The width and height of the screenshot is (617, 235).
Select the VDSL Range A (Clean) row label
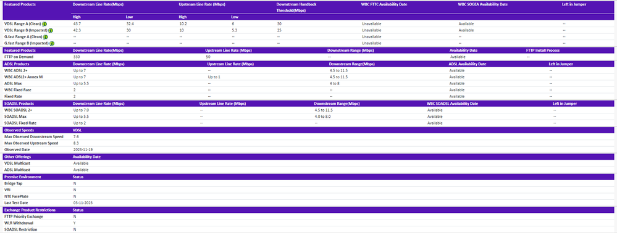(x=23, y=24)
